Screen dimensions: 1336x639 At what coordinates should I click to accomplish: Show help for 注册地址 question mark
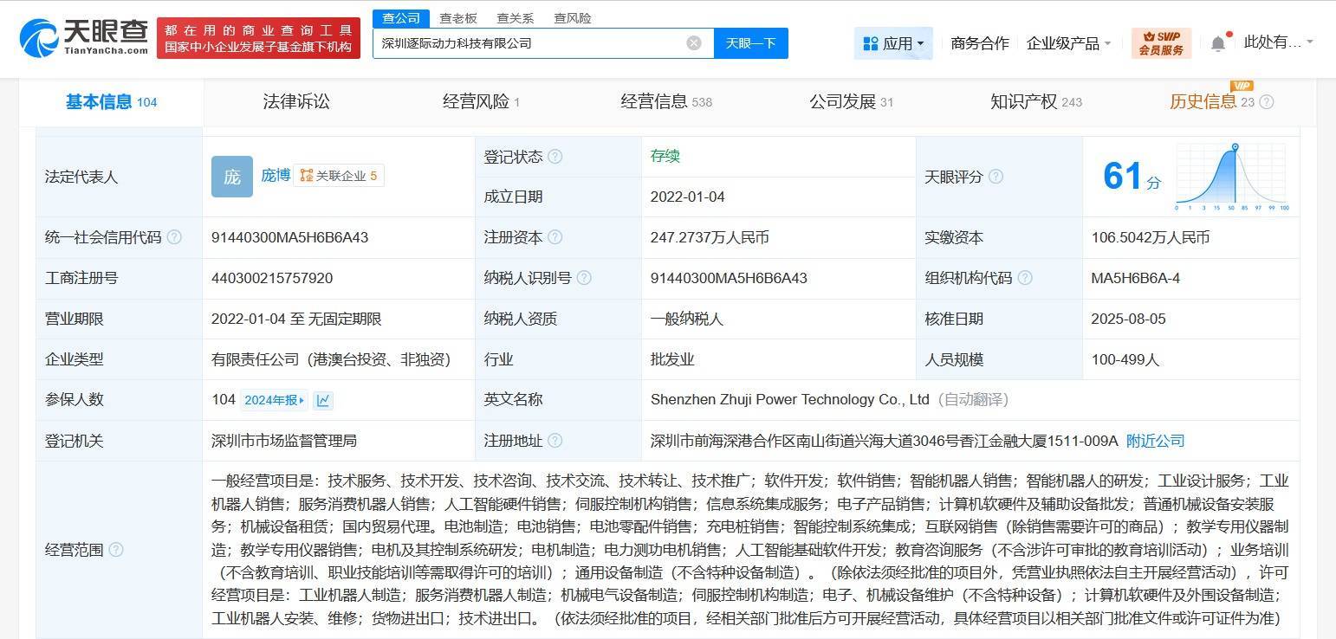pos(555,441)
